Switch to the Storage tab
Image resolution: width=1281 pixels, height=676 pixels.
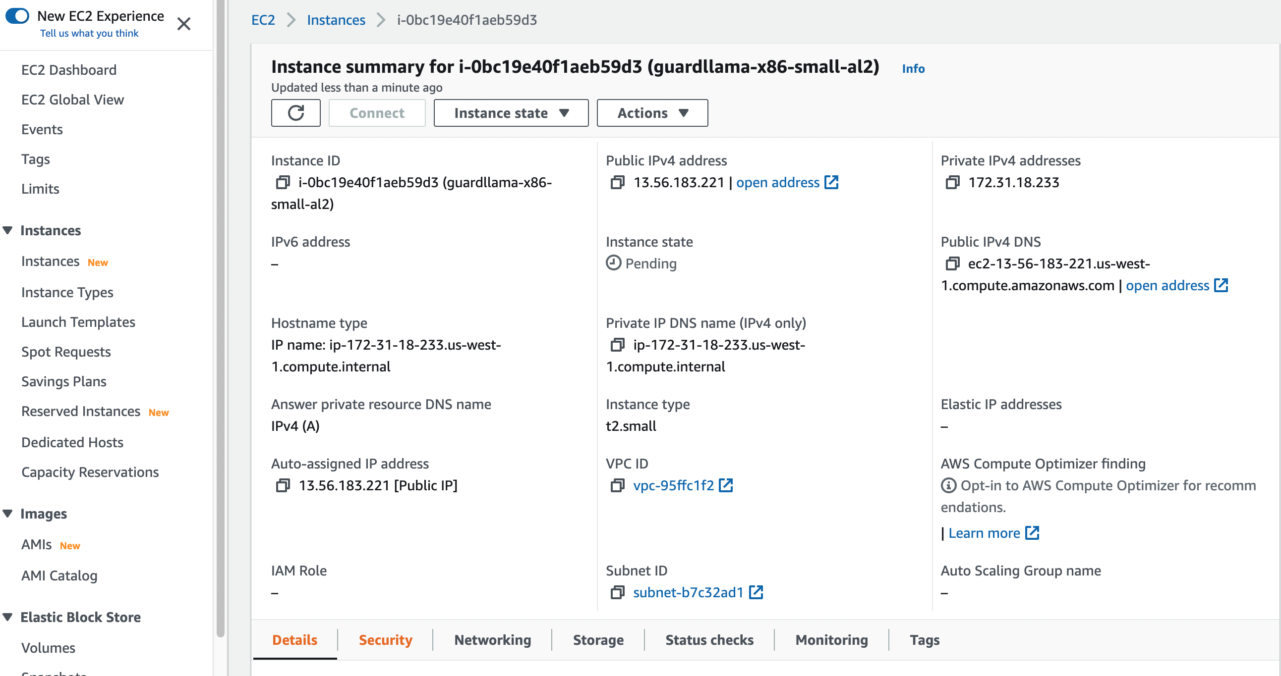pyautogui.click(x=598, y=640)
